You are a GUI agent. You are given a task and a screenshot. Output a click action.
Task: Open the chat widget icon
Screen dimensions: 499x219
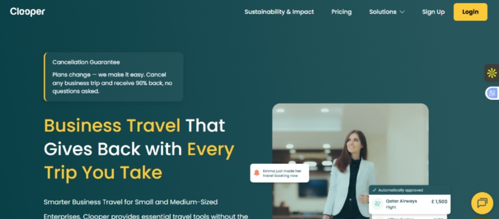[482, 203]
